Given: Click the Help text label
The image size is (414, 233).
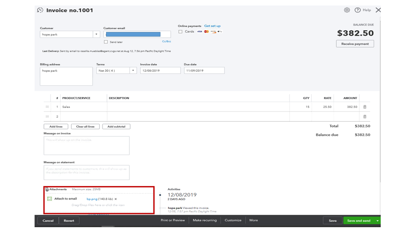Looking at the screenshot, I should (x=367, y=10).
